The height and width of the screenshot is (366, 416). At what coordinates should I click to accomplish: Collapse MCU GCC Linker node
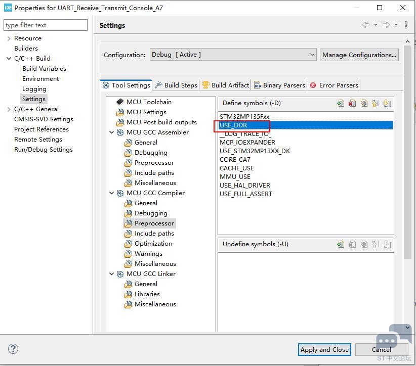coord(111,274)
